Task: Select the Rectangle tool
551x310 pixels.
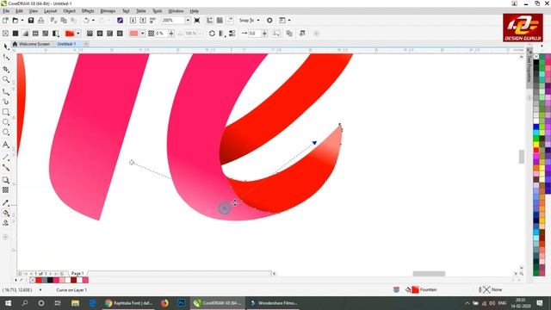Action: pyautogui.click(x=6, y=112)
